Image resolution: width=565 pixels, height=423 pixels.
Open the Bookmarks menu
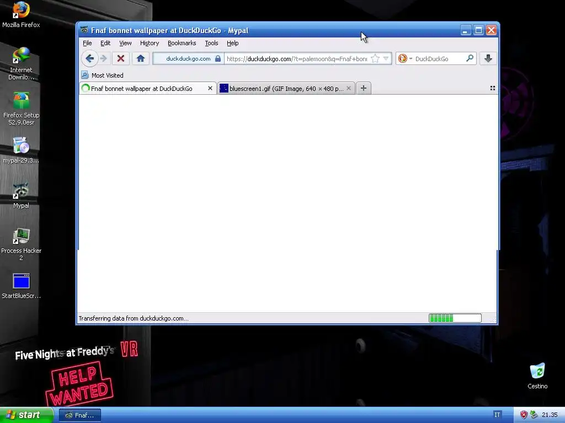tap(182, 43)
